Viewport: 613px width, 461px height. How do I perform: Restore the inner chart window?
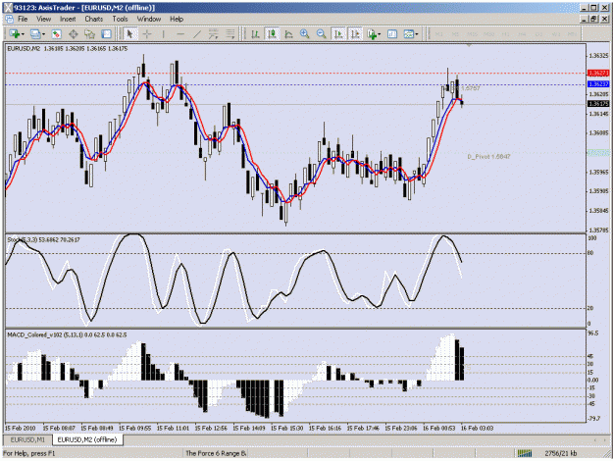pos(594,19)
